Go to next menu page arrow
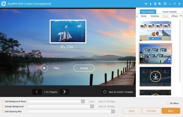This screenshot has width=183, height=117. (x=64, y=92)
